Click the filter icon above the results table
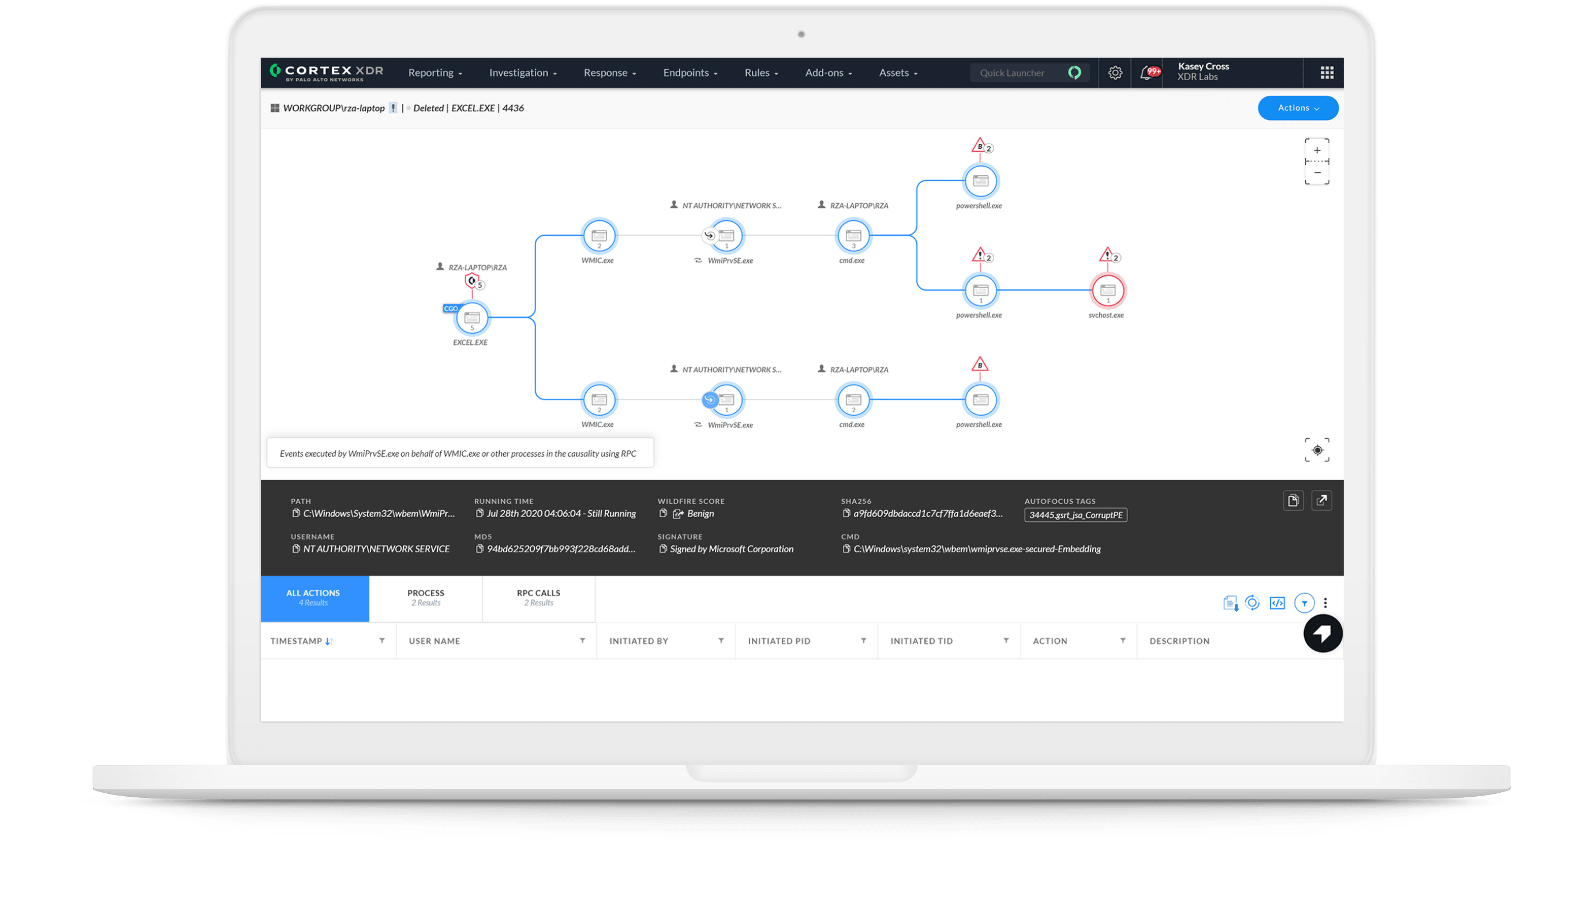This screenshot has width=1574, height=919. pos(1304,603)
